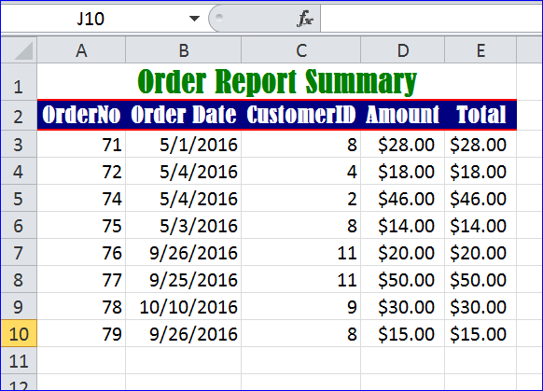The width and height of the screenshot is (543, 391).
Task: Select cell with order number 71
Action: pyautogui.click(x=81, y=145)
